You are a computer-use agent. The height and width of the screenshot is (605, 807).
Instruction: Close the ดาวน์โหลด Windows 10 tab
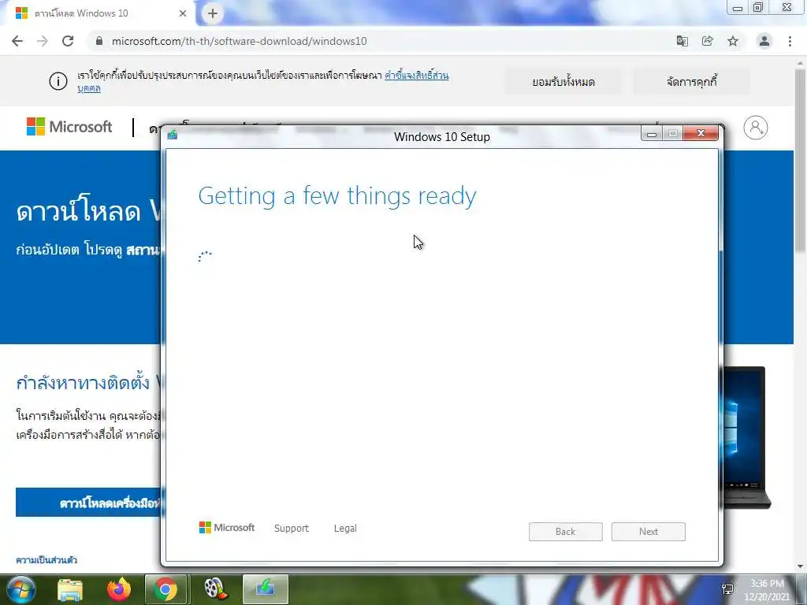(x=183, y=13)
